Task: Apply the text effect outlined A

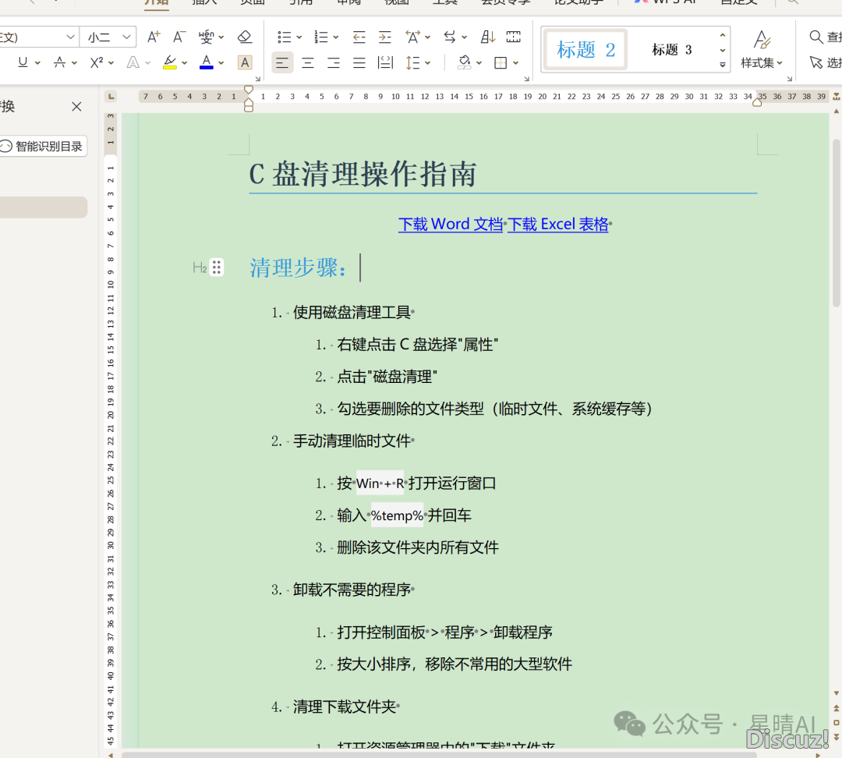Action: point(133,63)
